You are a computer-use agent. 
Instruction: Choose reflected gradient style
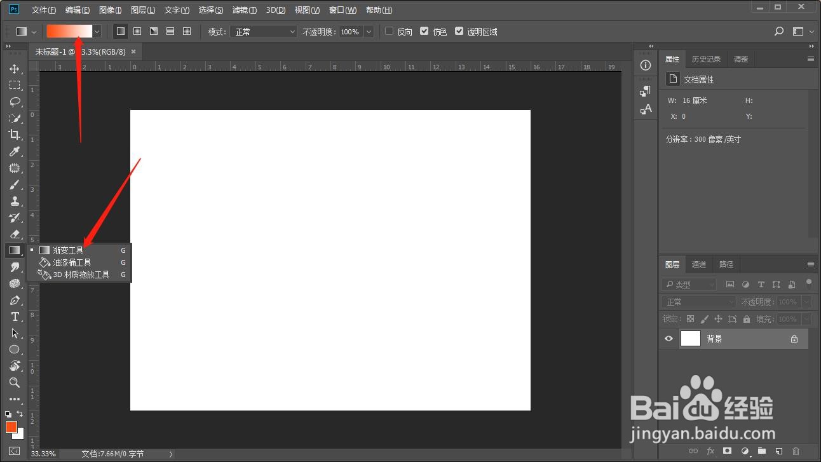point(170,31)
